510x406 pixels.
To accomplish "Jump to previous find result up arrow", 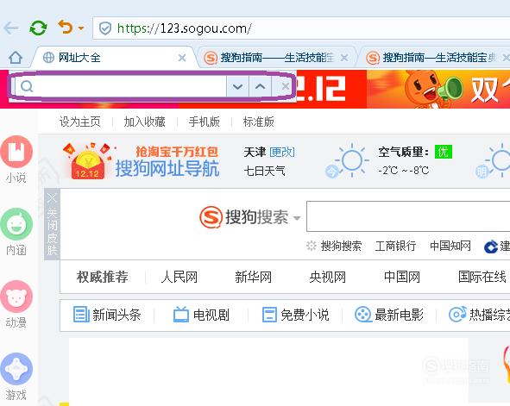I will point(261,87).
